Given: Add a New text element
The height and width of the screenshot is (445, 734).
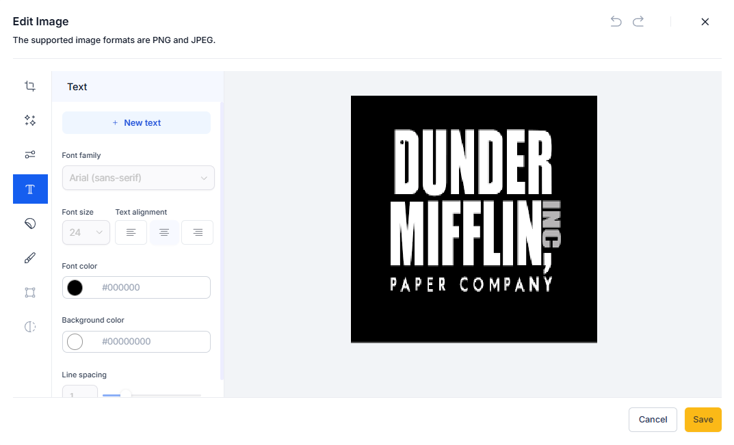Looking at the screenshot, I should coord(136,122).
